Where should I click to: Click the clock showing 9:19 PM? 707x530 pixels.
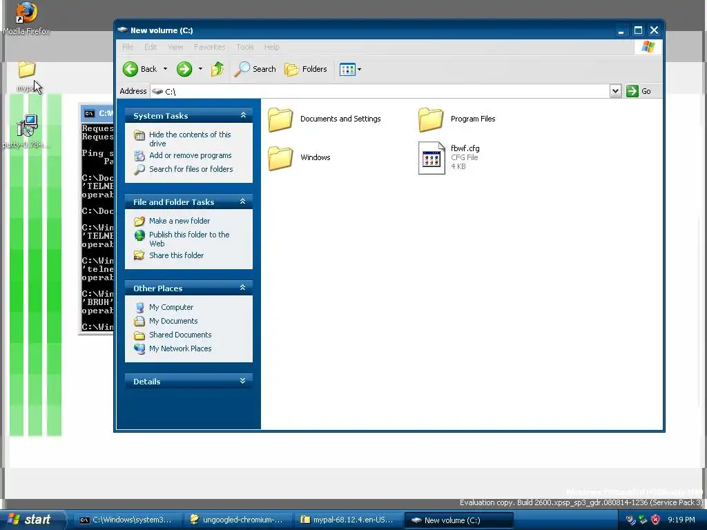[681, 520]
